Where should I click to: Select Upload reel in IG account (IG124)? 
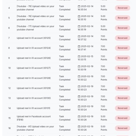34,48
